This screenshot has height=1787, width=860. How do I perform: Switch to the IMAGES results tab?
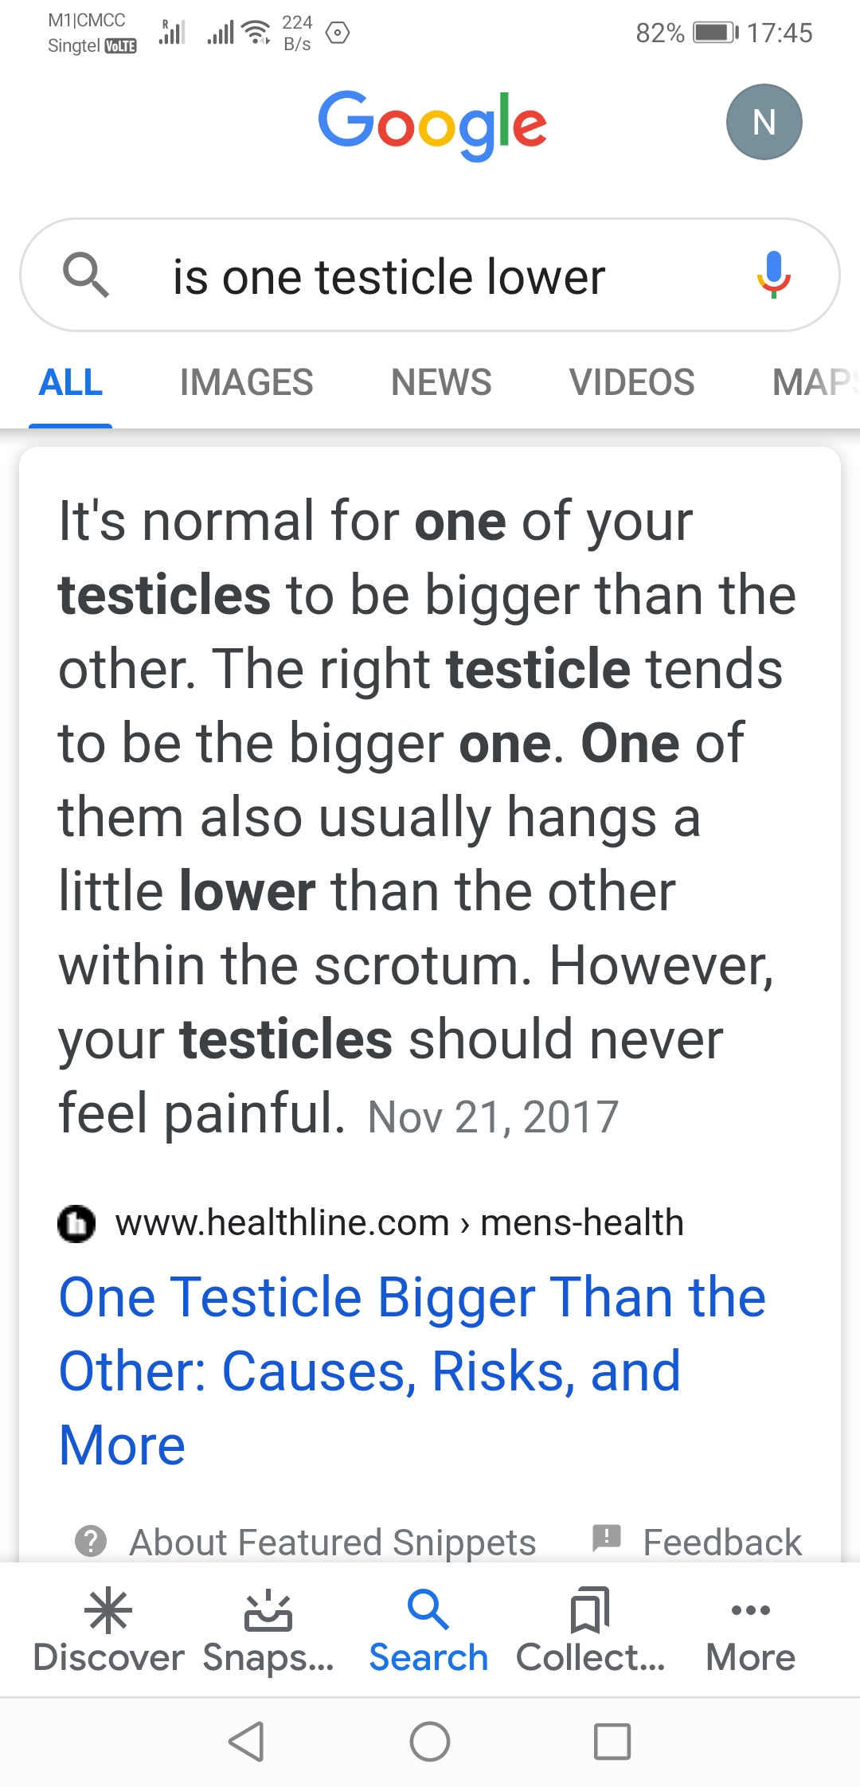pyautogui.click(x=247, y=382)
